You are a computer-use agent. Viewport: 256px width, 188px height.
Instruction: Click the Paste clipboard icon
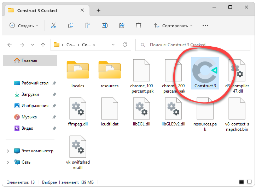(87, 26)
